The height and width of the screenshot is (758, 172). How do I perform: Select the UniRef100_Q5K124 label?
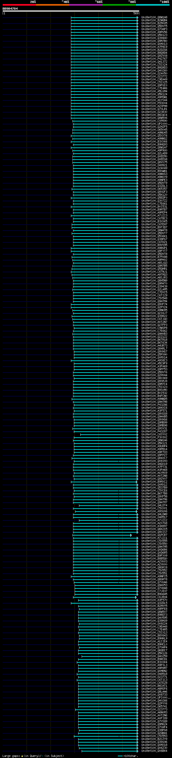click(x=154, y=94)
